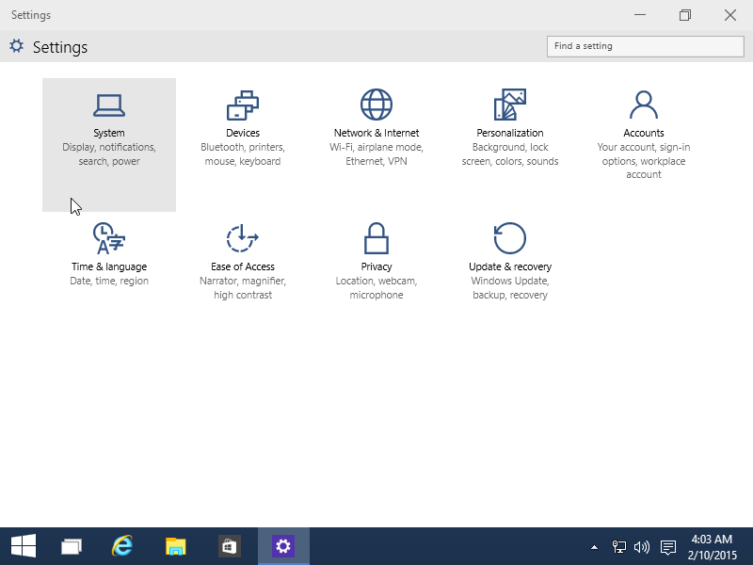This screenshot has height=565, width=753.
Task: Open the Windows Store from the taskbar
Action: (229, 546)
